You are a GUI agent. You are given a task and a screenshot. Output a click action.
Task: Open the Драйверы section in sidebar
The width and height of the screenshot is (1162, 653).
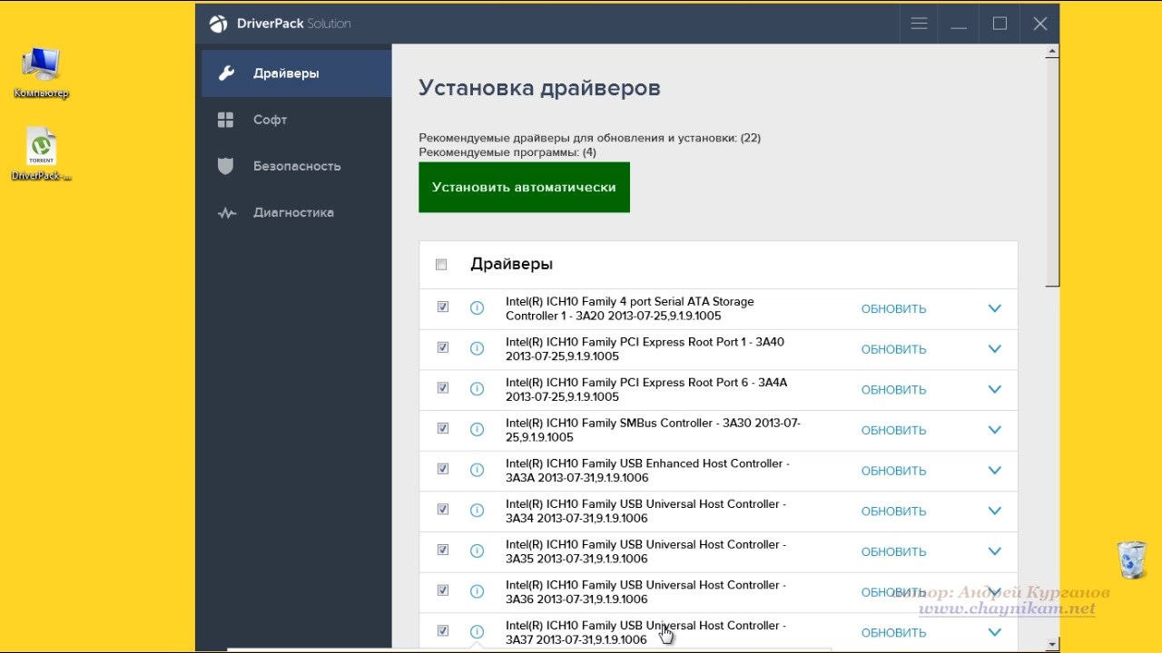coord(297,73)
